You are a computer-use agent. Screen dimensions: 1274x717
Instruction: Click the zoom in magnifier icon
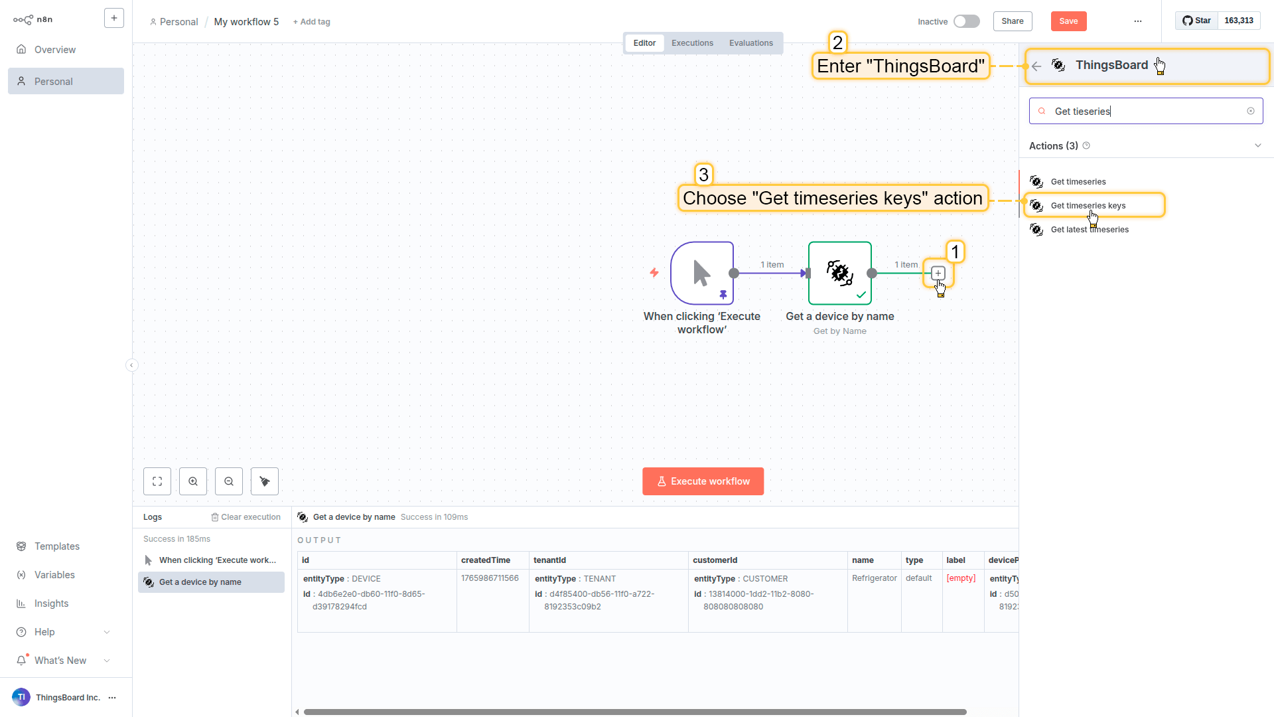click(x=193, y=481)
